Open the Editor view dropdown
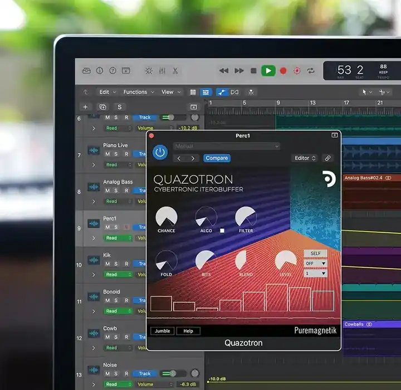 coord(305,158)
